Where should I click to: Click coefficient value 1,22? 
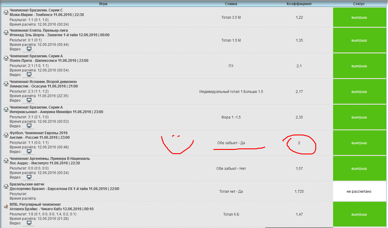point(299,17)
